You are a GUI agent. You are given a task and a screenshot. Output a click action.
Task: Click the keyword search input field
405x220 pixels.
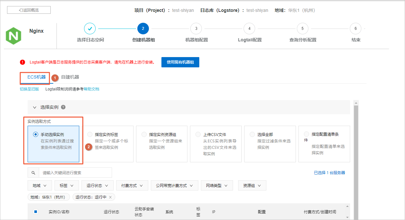tap(75, 173)
